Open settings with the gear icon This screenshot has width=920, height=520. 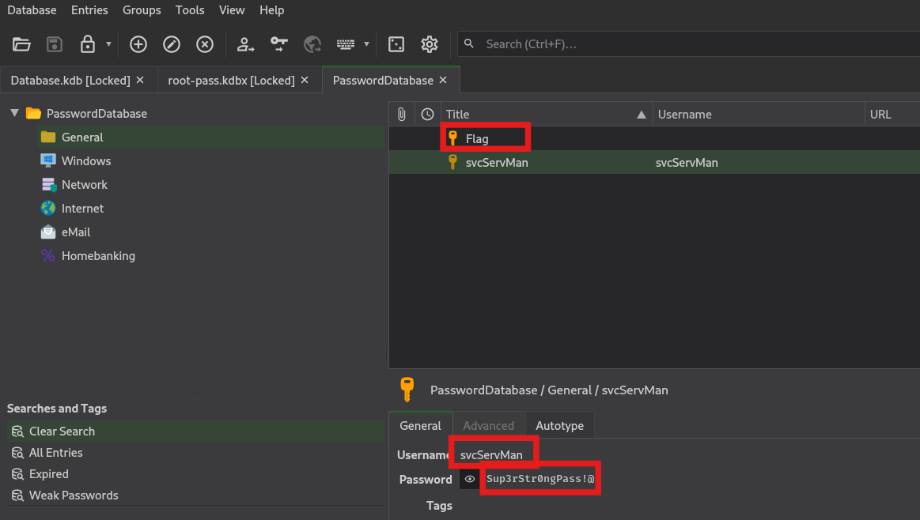430,44
